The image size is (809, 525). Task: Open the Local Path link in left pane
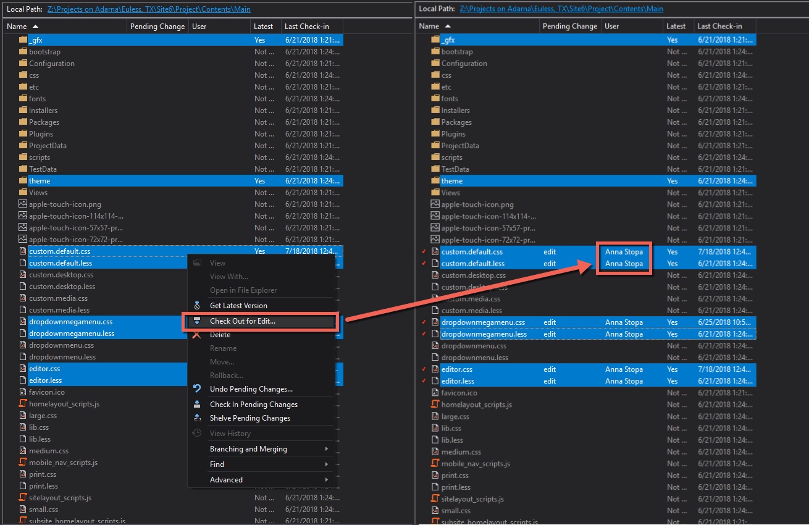149,10
